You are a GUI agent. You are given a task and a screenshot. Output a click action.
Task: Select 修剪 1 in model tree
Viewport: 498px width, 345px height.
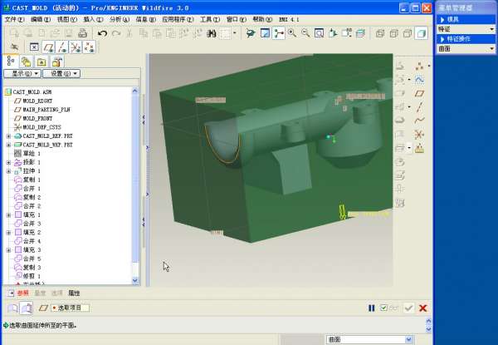click(x=32, y=276)
